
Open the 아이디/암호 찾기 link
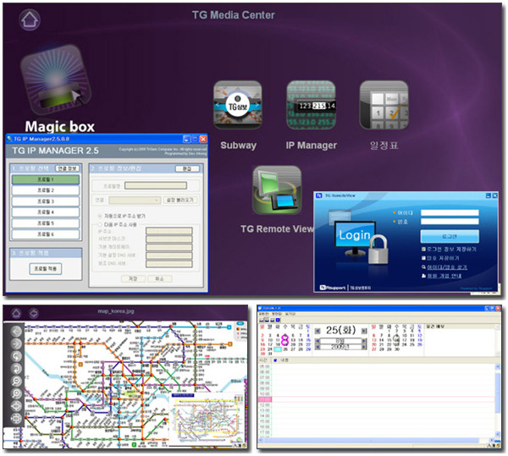click(447, 267)
